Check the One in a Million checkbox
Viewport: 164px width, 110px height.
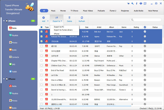[x=42, y=80]
